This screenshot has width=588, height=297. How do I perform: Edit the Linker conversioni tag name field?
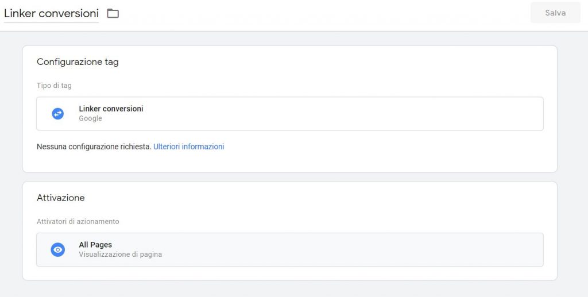(x=51, y=13)
